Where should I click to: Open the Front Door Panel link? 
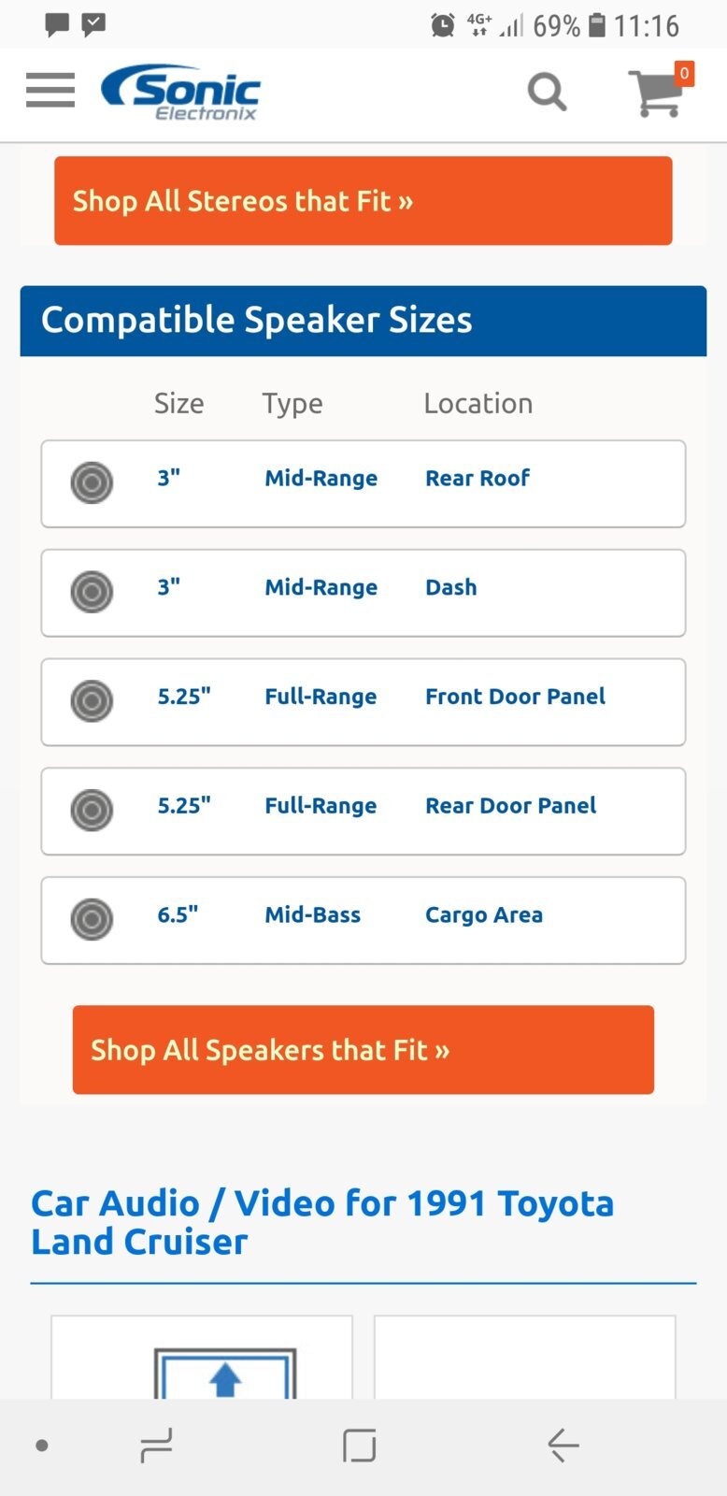(515, 697)
